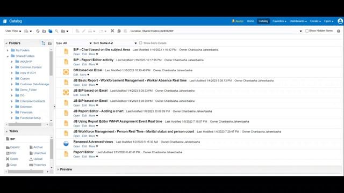Open the Sort Name A-Z dropdown
The image size is (344, 193).
click(x=118, y=43)
